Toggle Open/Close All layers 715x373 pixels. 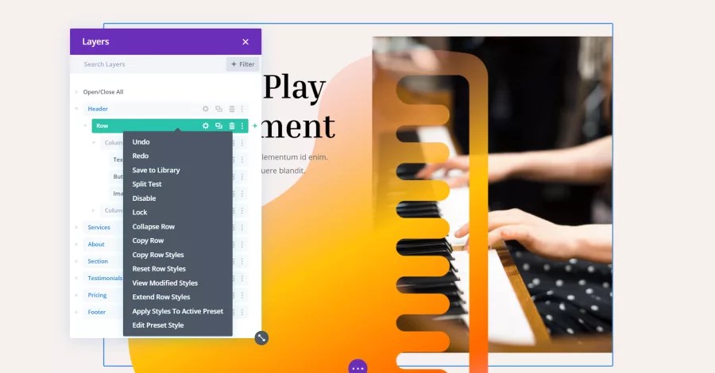click(103, 92)
